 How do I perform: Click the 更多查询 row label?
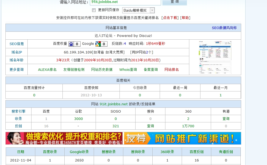tap(17, 69)
